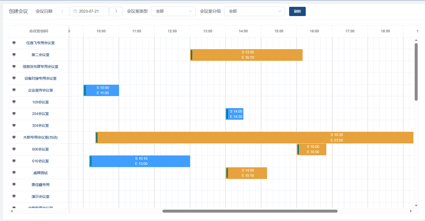425x221 pixels.
Task: Open the 会议室分组 dropdown
Action: pos(254,11)
